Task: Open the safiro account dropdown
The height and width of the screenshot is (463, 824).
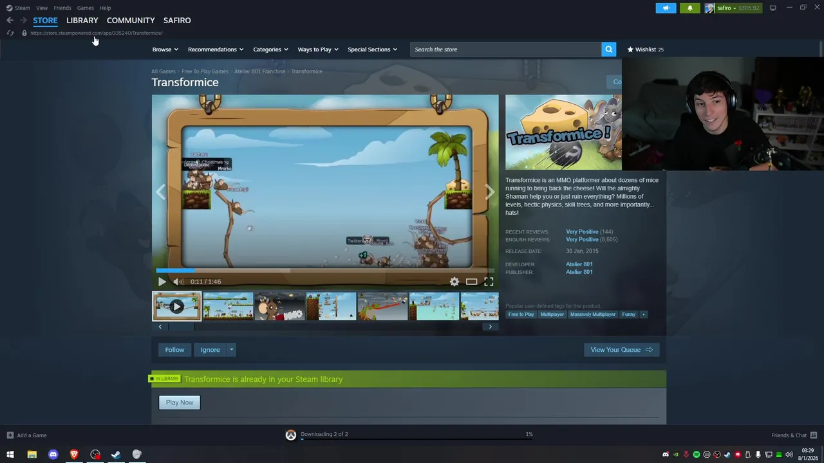Action: pos(732,8)
